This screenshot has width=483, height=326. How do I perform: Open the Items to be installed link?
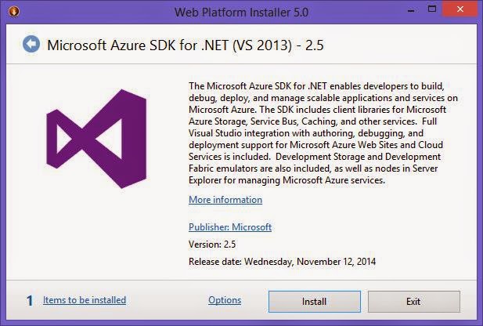tap(85, 300)
